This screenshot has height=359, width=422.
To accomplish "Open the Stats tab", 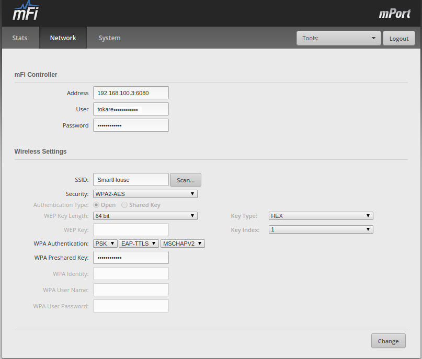I will pos(20,38).
